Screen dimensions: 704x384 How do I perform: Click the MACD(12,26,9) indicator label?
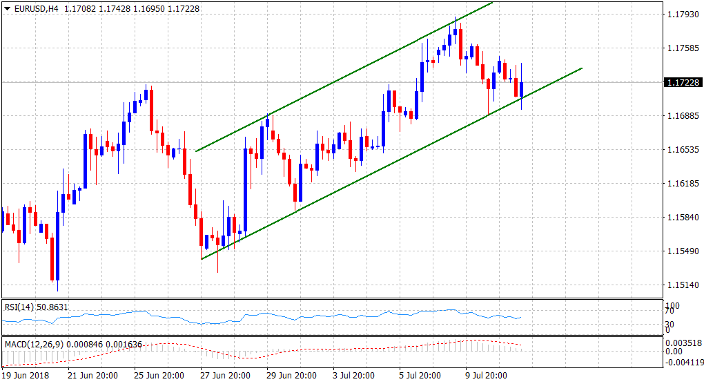click(35, 343)
